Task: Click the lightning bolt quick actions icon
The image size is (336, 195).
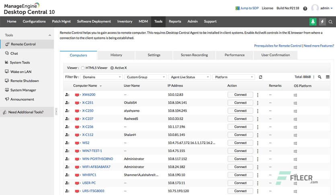Action: tap(322, 22)
